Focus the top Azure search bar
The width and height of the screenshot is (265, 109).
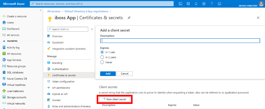[102, 4]
